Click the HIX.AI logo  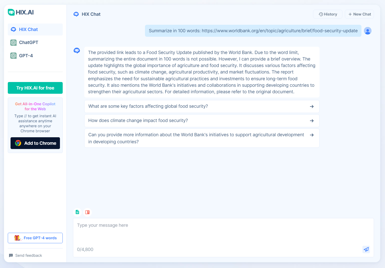point(21,12)
